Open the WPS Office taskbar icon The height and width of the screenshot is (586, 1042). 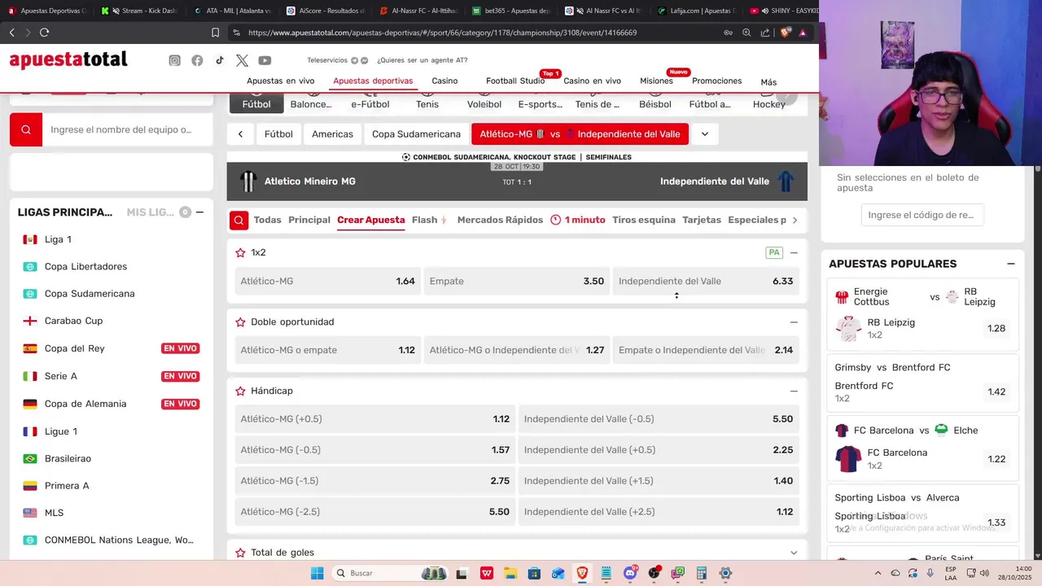pos(486,573)
